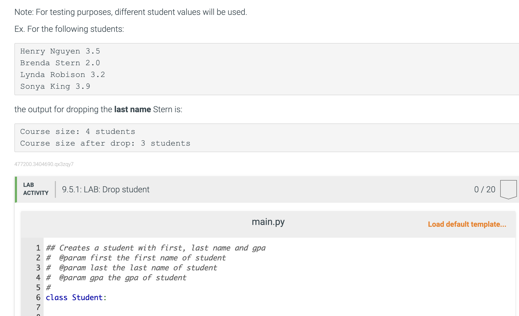Click the Ex. For the following students heading
This screenshot has height=316, width=519.
tap(69, 29)
